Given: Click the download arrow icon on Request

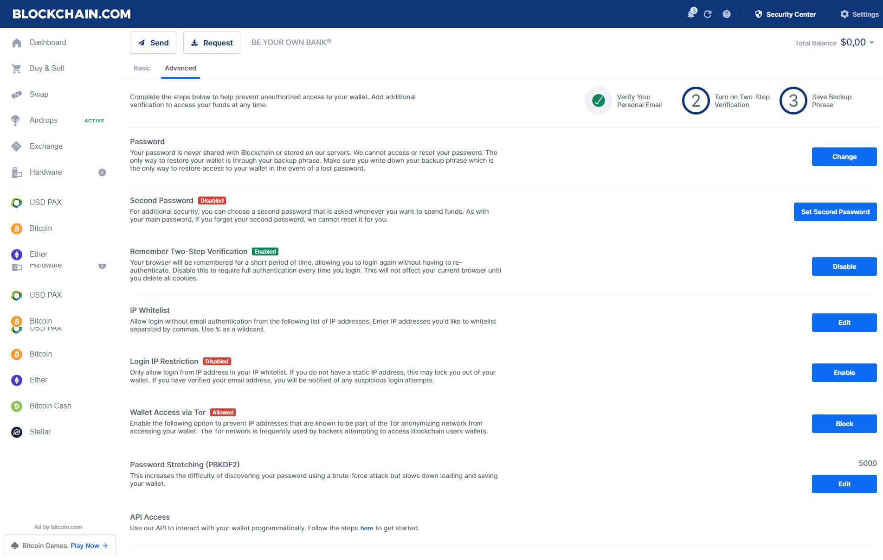Looking at the screenshot, I should (194, 43).
